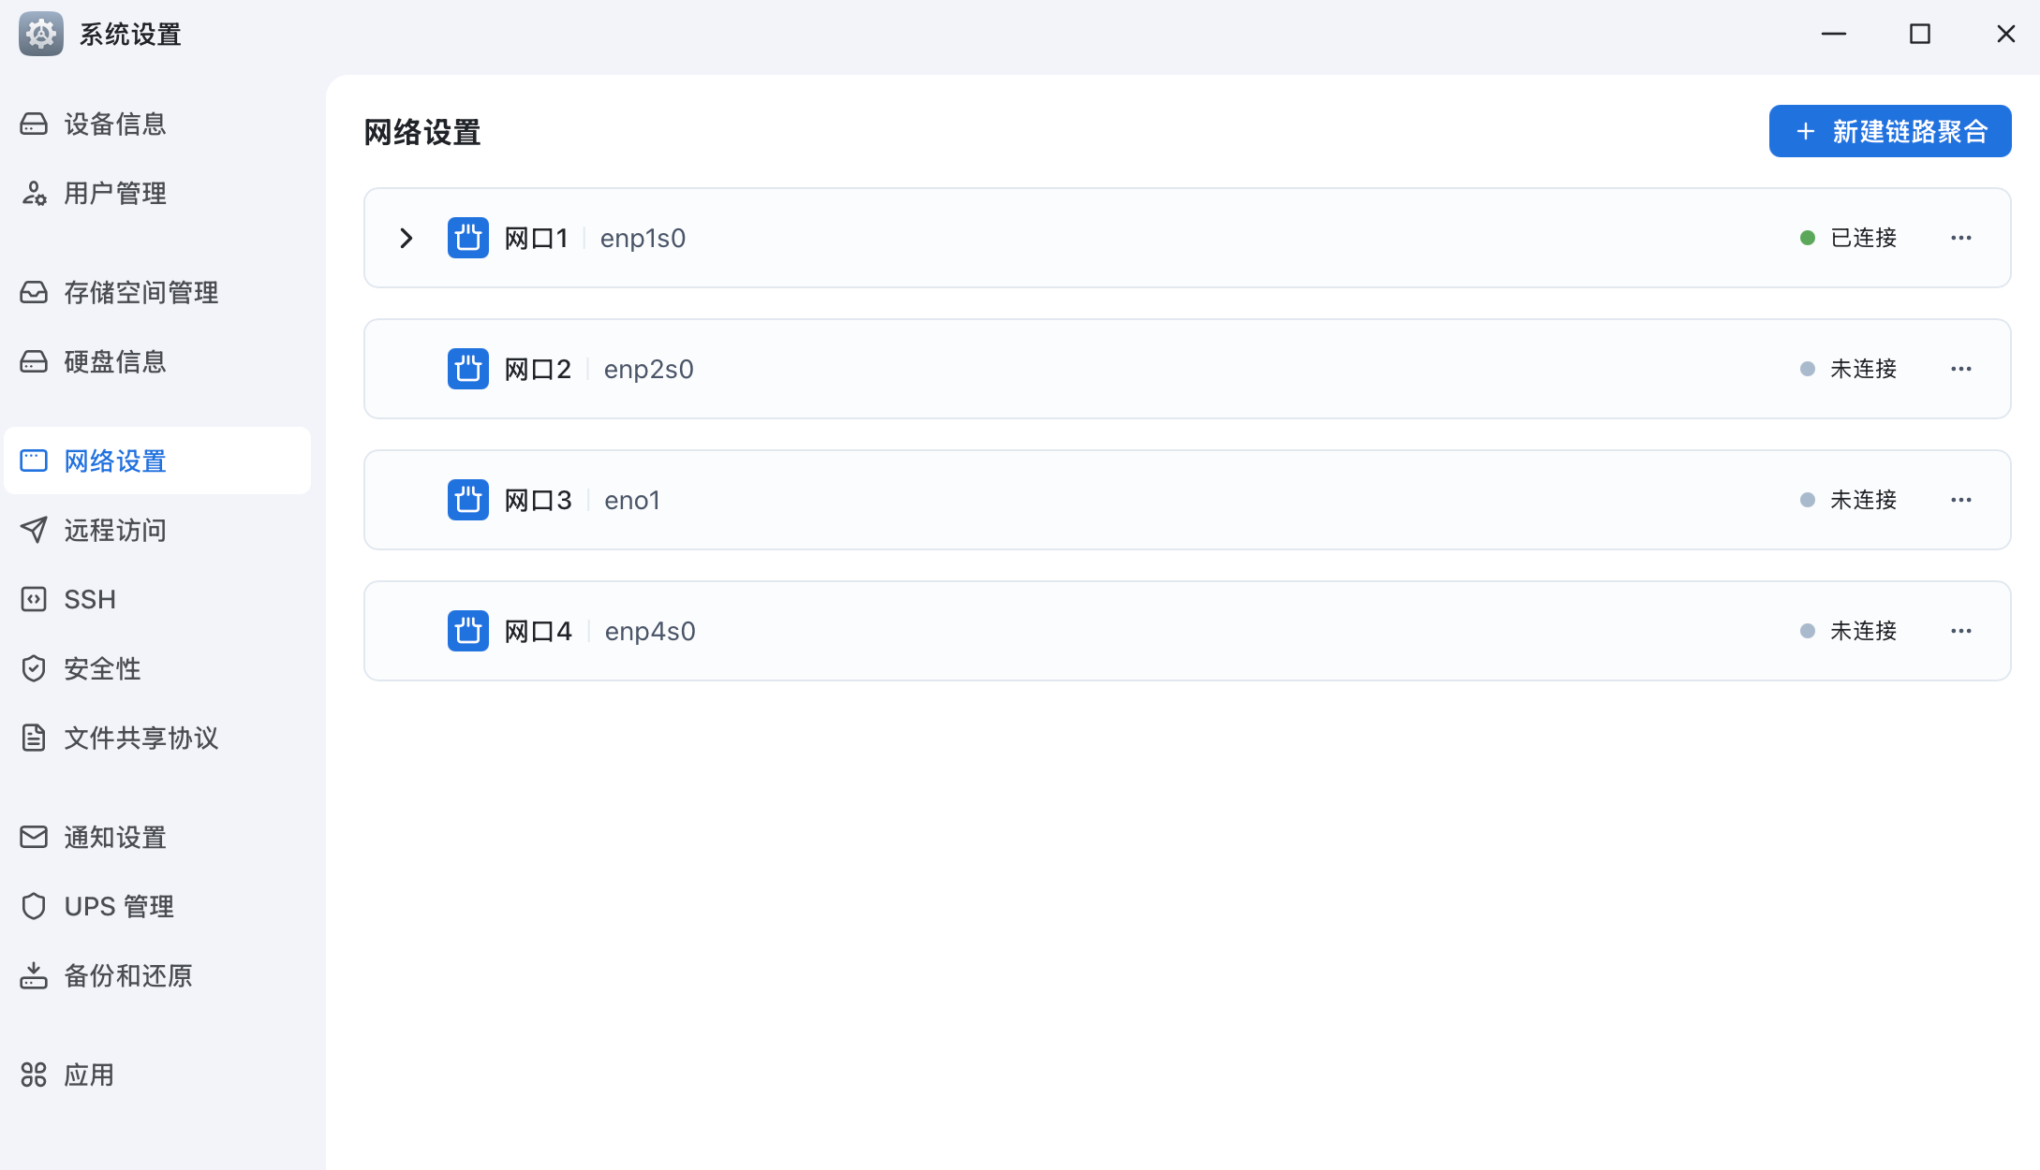Viewport: 2040px width, 1170px height.
Task: Open 备份和还原 from the sidebar
Action: click(x=127, y=975)
